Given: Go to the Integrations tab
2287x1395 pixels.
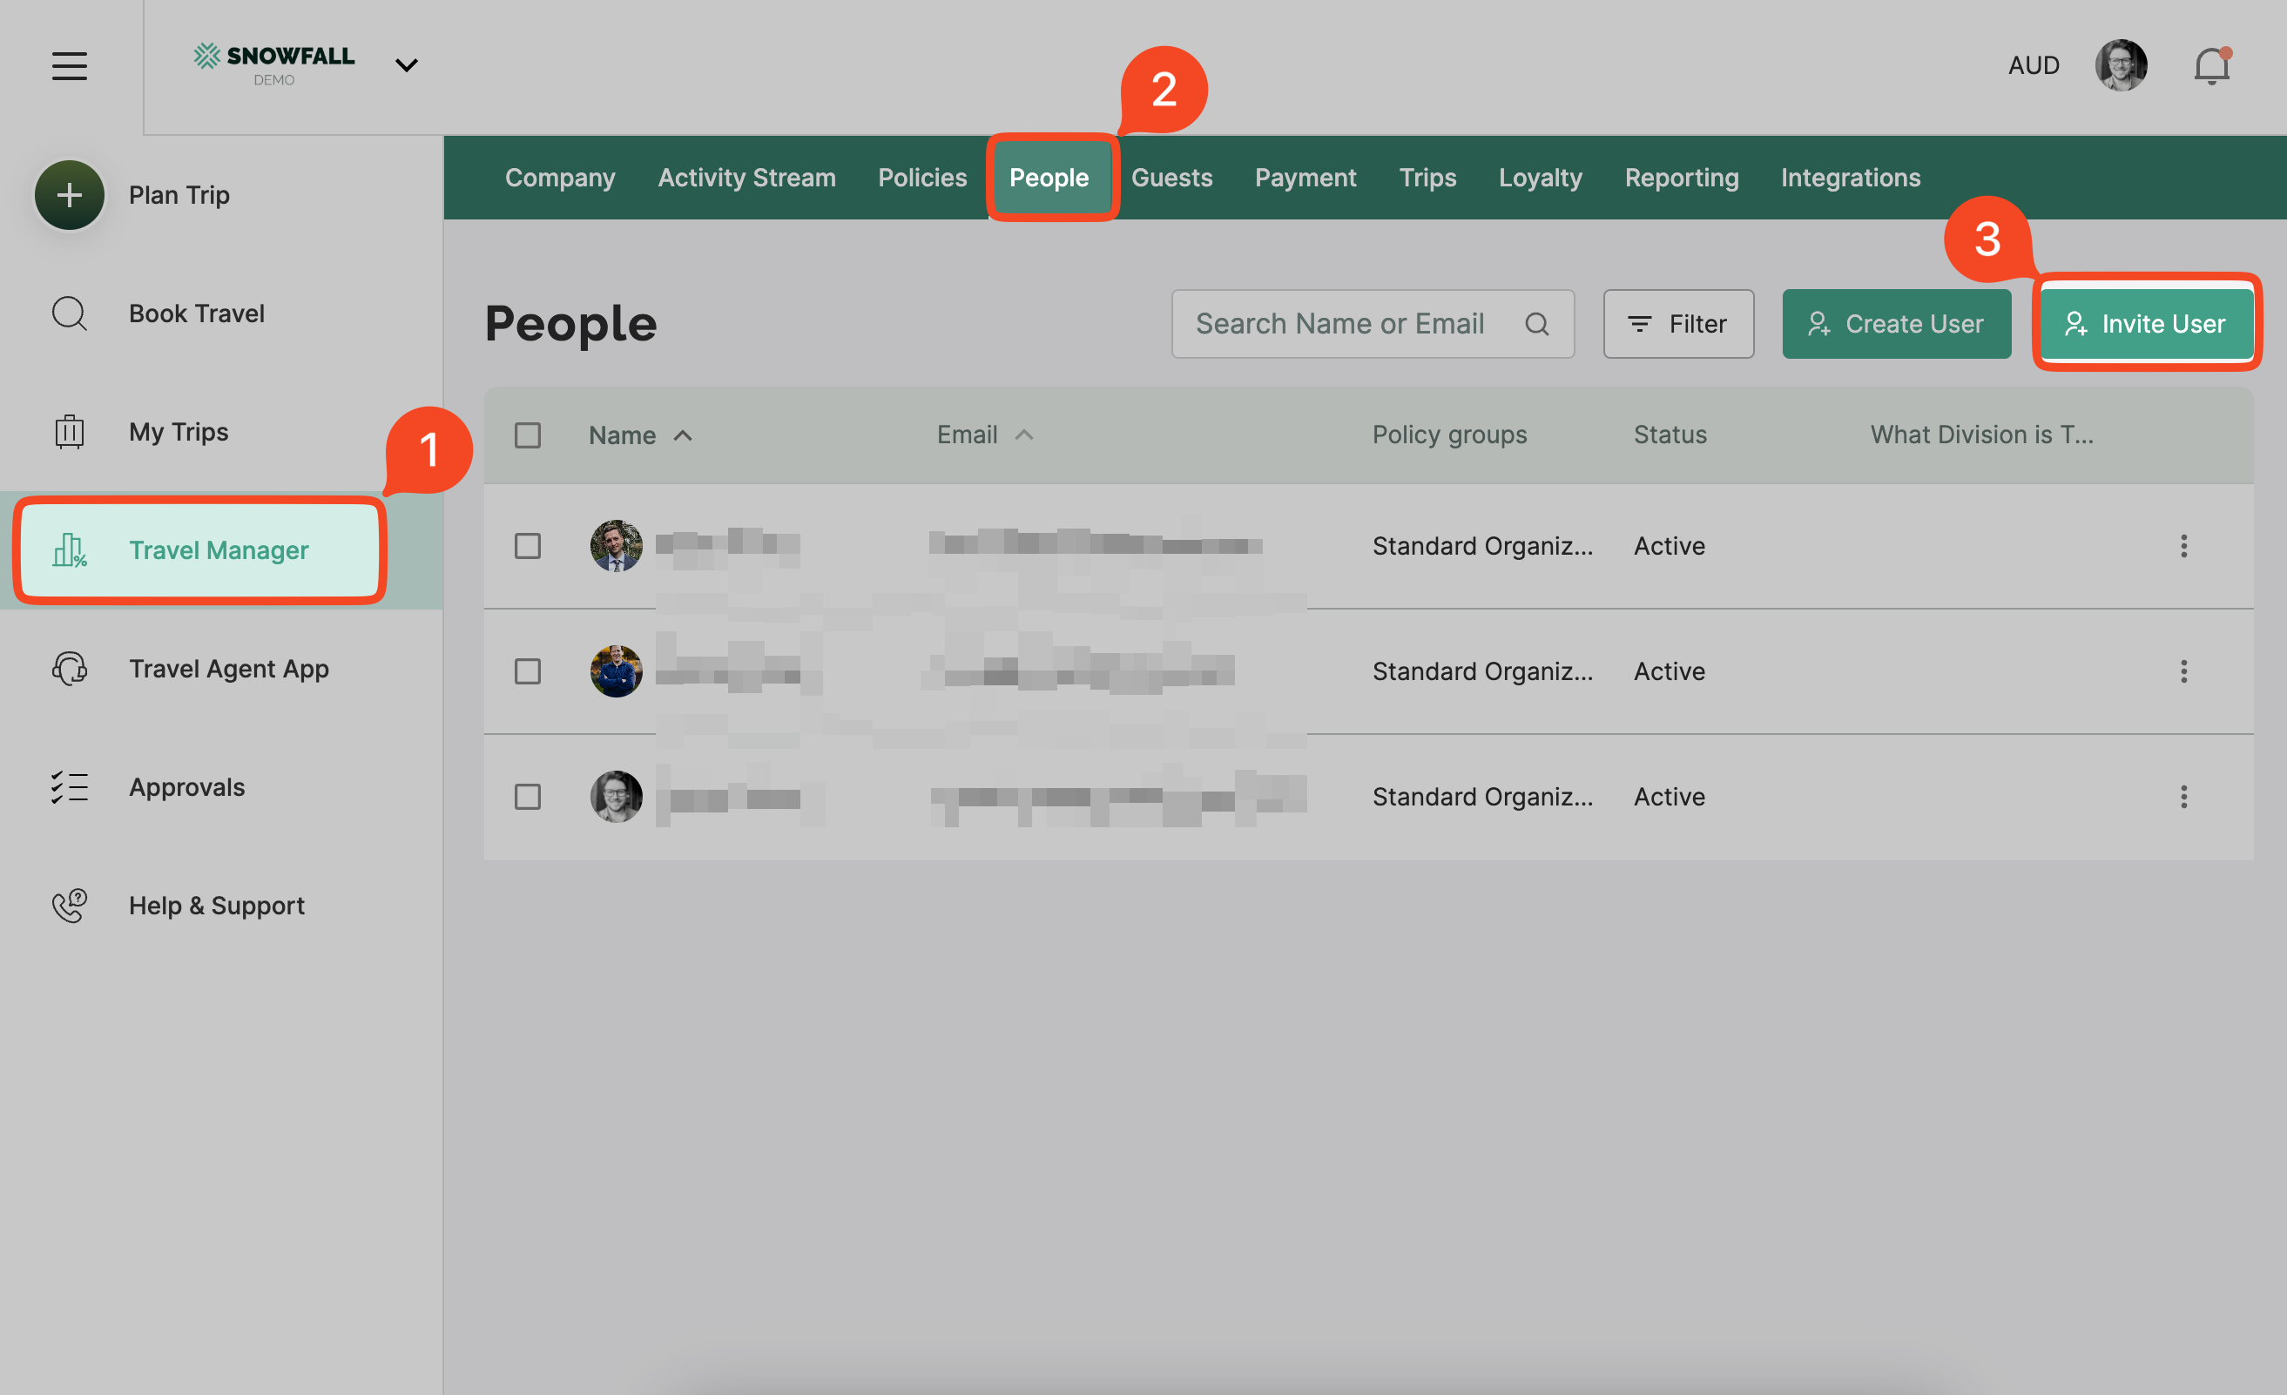Looking at the screenshot, I should (1851, 178).
